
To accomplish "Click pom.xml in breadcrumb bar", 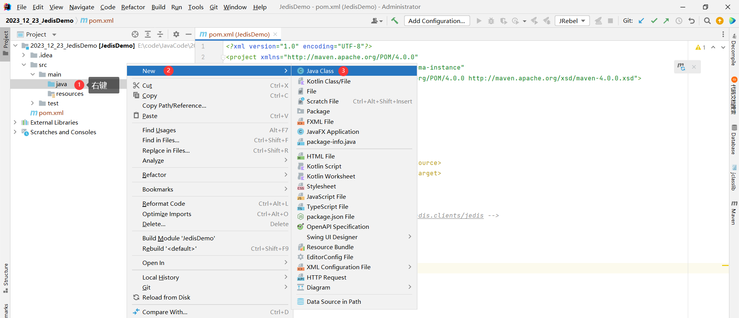I will pos(97,20).
